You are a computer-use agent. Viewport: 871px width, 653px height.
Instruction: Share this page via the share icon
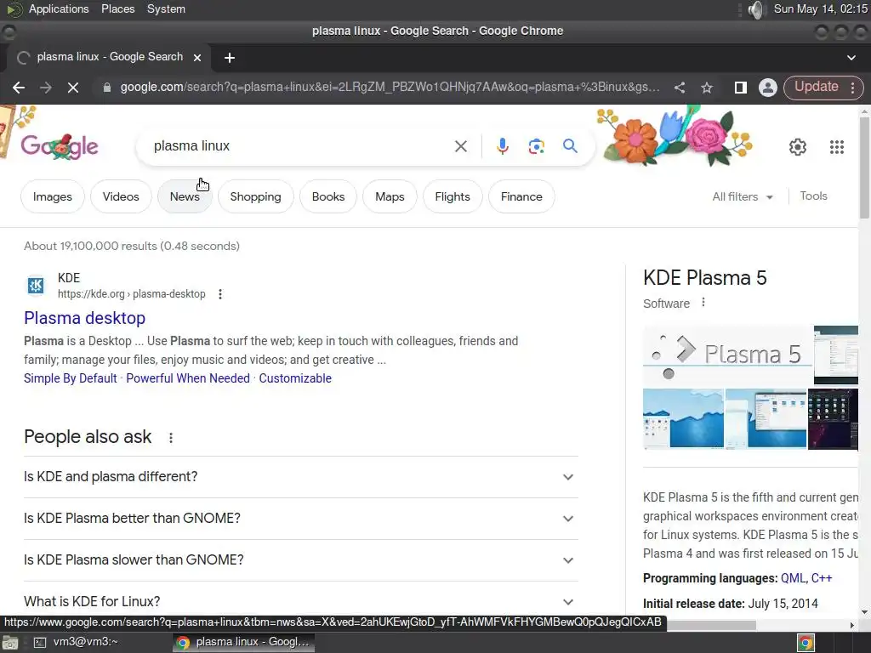[679, 88]
